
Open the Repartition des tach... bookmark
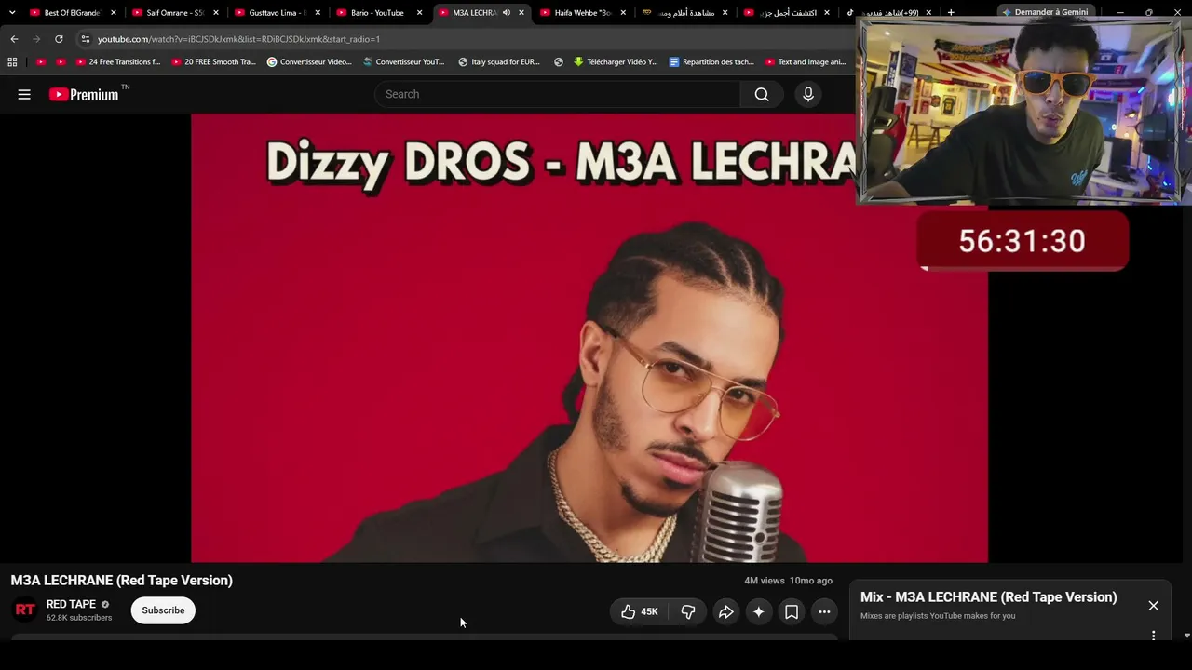[711, 62]
